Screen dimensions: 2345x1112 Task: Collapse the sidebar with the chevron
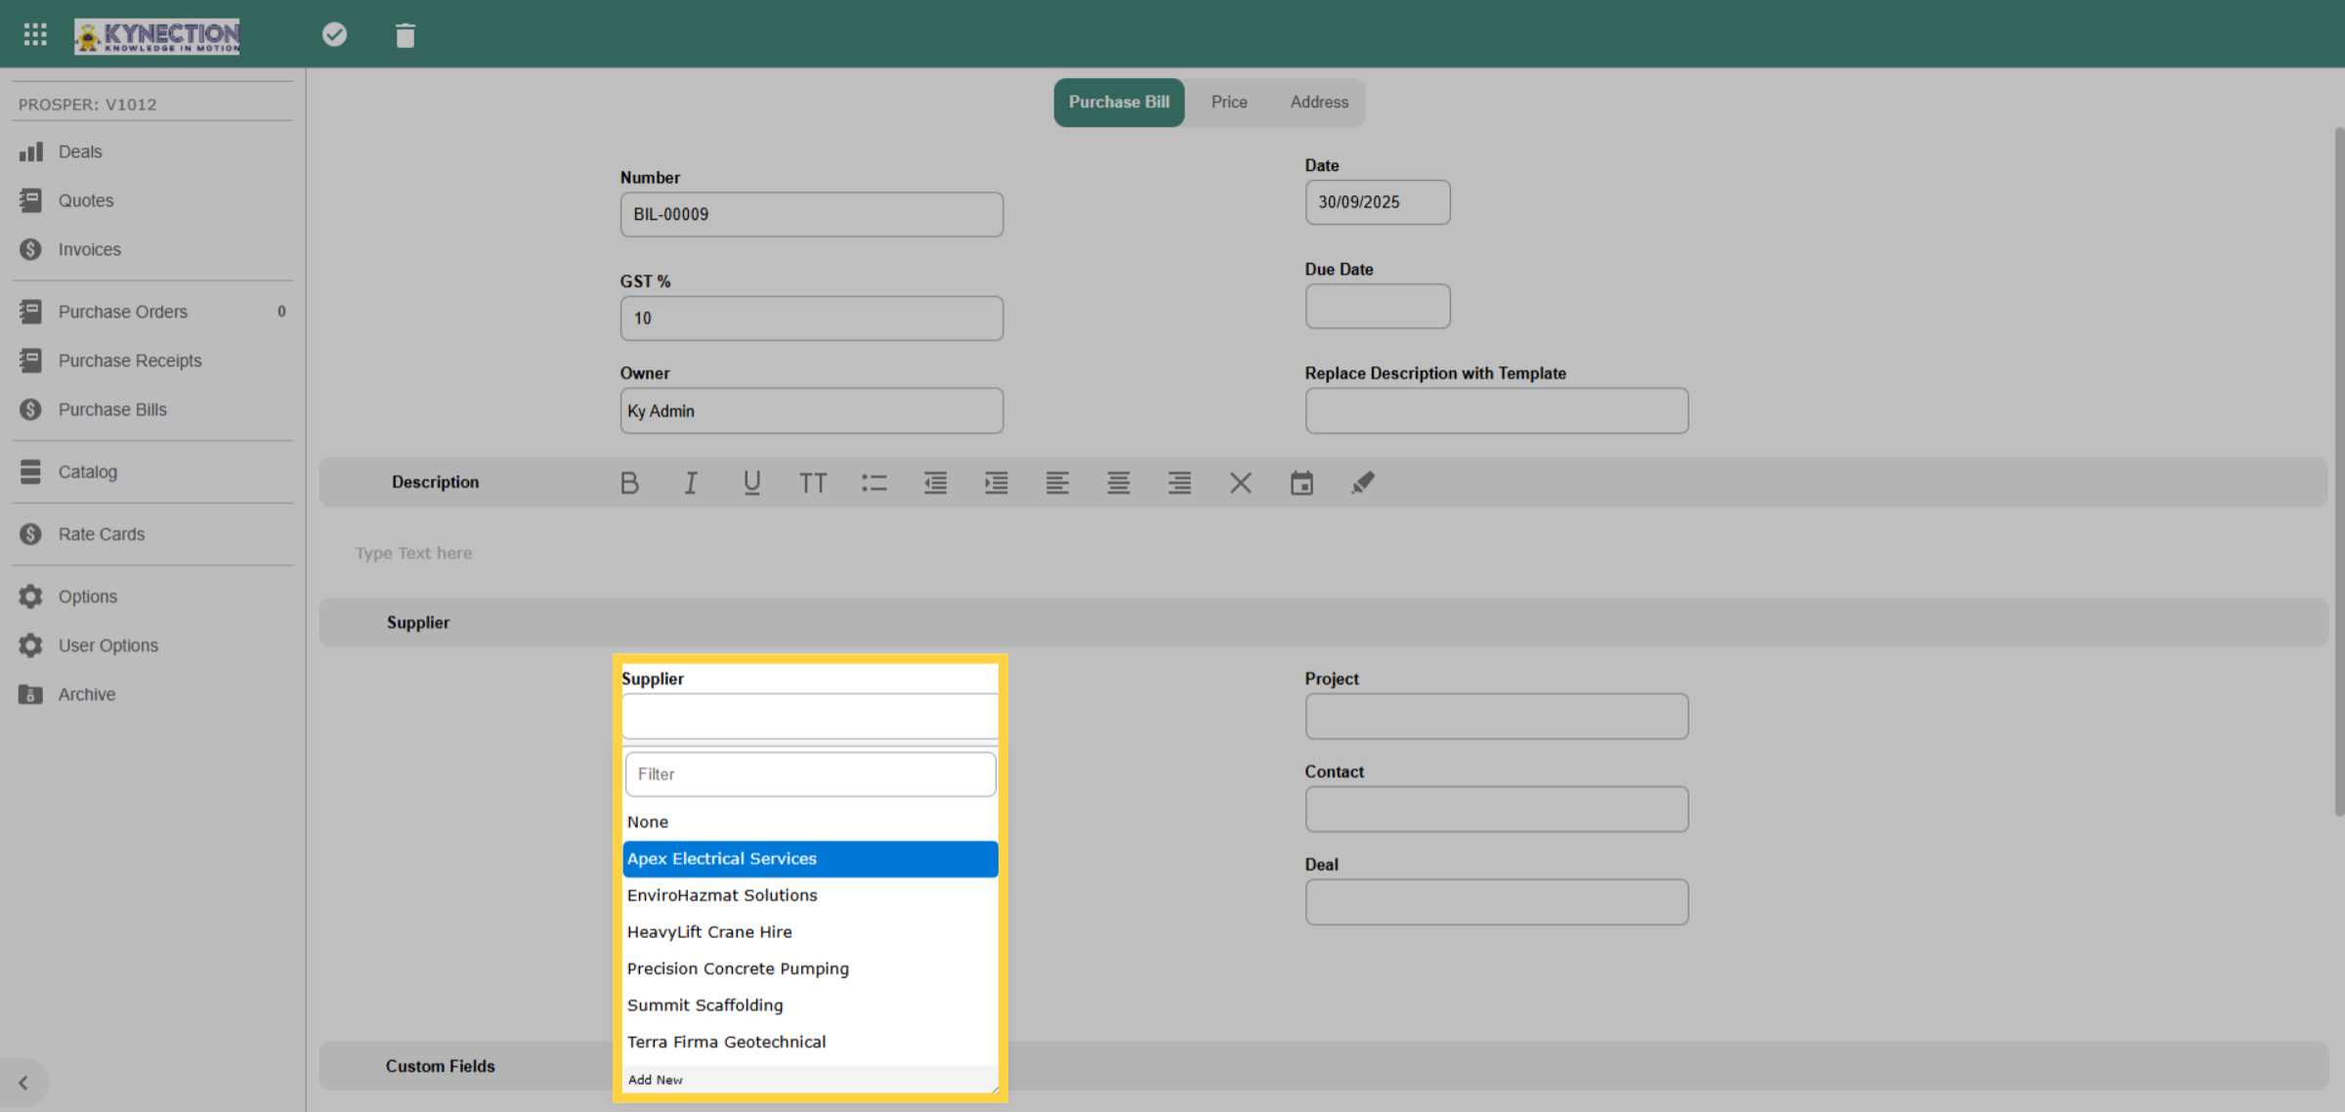(x=23, y=1083)
